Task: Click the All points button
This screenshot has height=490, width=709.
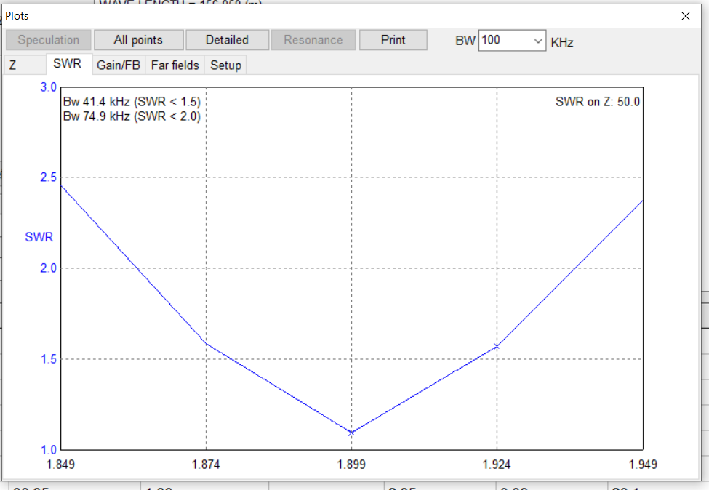Action: [138, 40]
